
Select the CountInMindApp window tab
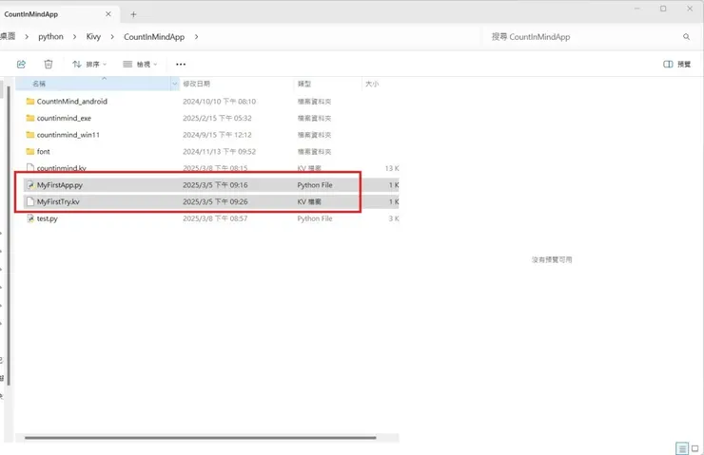[58, 14]
